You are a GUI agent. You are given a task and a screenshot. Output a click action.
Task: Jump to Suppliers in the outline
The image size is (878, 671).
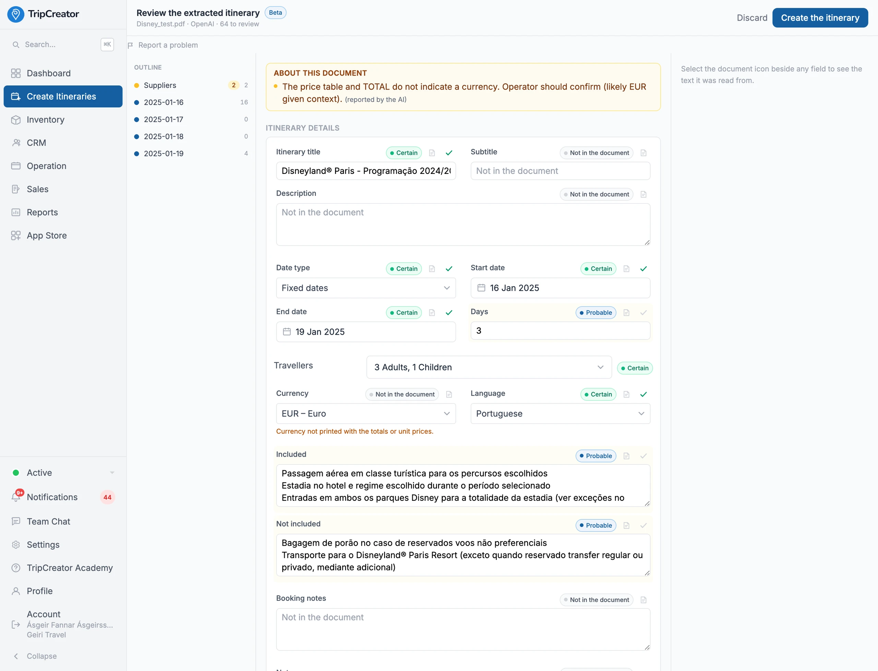click(191, 85)
